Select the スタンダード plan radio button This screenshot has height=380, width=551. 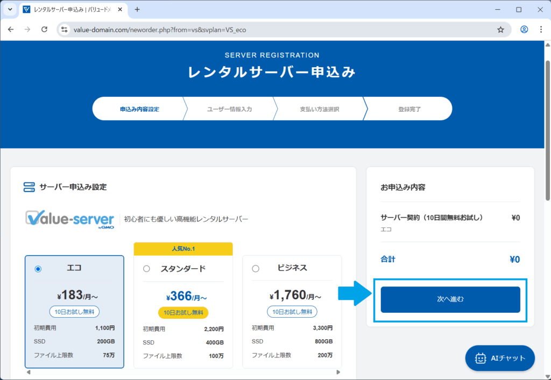146,269
